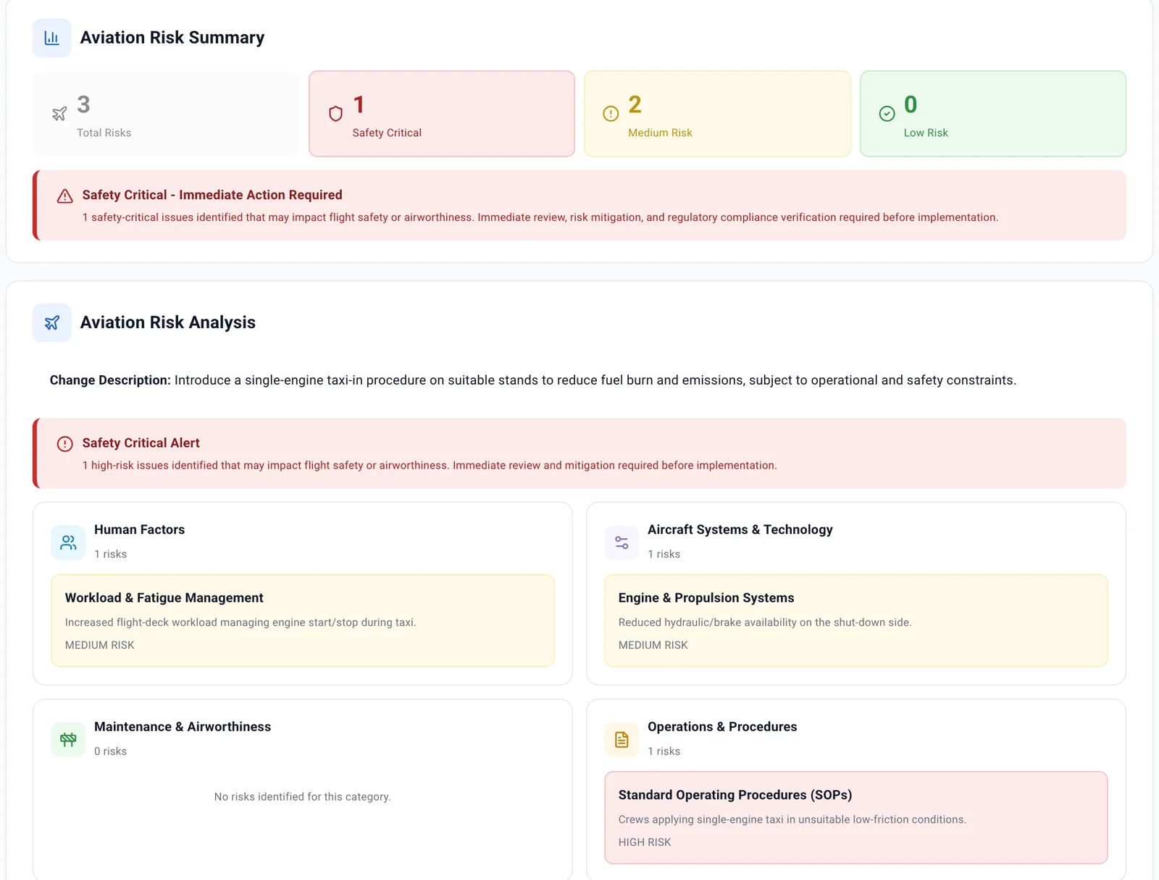Click the Aircraft Systems & Technology sliders icon
Screen dimensions: 1159x880
tap(622, 542)
